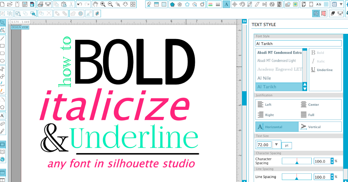348x182 pixels.
Task: Open the spiral tool's dropdown arrow
Action: [341, 4]
